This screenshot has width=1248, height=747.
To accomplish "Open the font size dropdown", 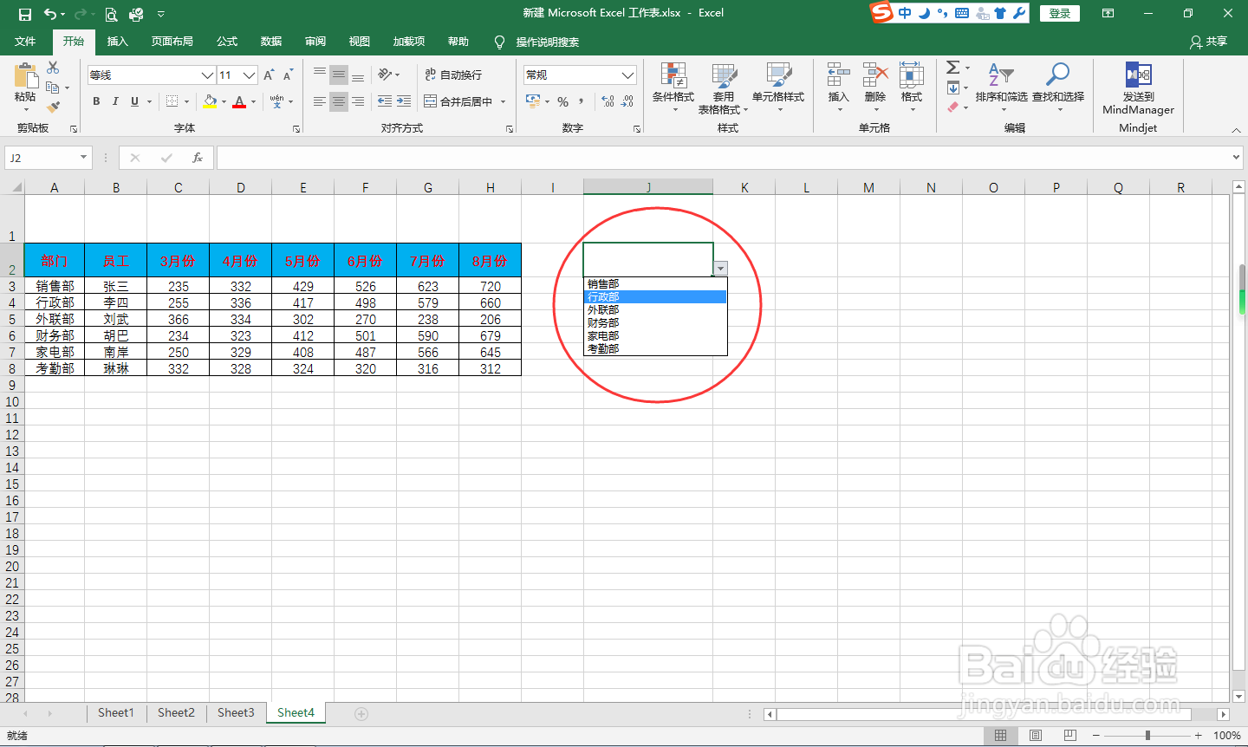I will [x=250, y=75].
